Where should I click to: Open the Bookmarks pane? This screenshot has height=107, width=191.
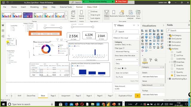(x=114, y=14)
